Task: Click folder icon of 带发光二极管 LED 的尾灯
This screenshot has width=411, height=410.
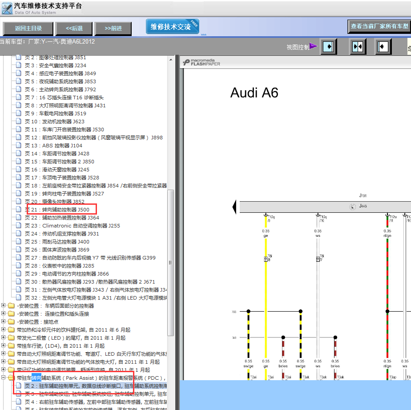Action: [11, 337]
